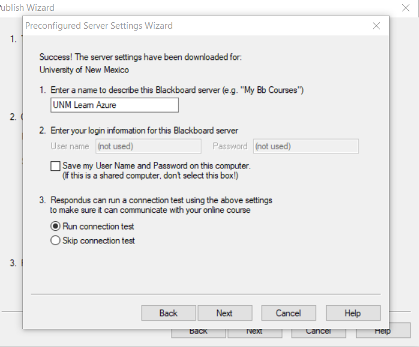Click the greyed-out Password field
The width and height of the screenshot is (419, 347).
(306, 146)
